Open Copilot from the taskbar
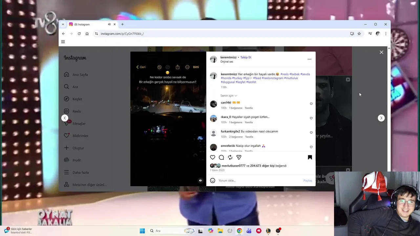Viewport: 420px width, 236px height. tap(211, 231)
